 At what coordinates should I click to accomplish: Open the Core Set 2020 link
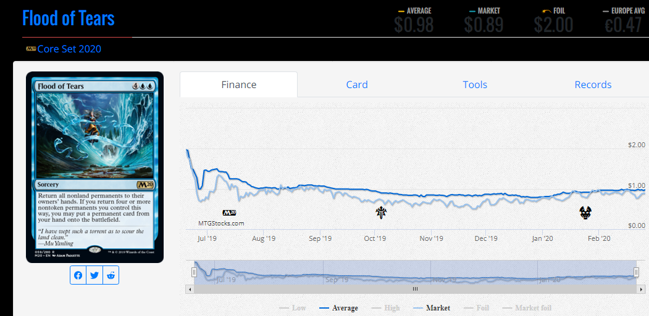pos(69,49)
